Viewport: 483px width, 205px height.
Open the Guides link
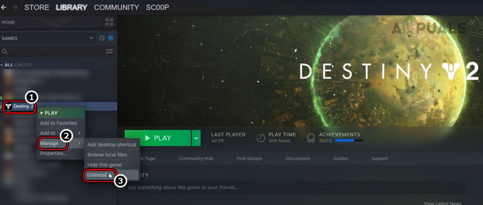341,159
